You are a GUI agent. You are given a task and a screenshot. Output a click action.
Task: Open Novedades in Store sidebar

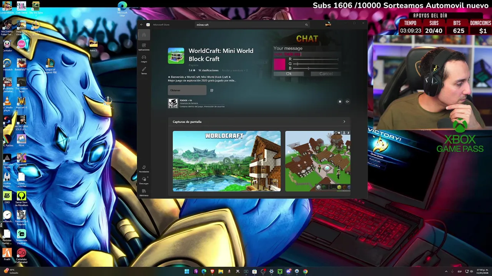(x=144, y=169)
